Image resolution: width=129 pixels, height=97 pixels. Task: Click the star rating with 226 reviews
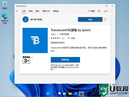(x=58, y=38)
